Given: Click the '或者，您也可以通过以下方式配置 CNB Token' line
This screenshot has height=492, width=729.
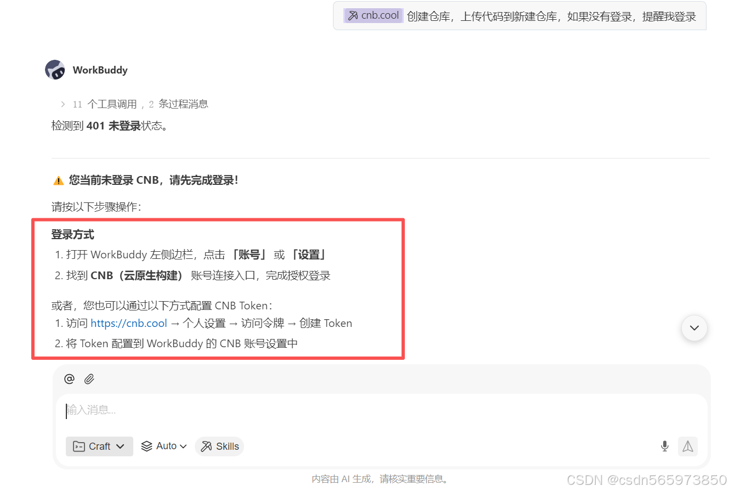Looking at the screenshot, I should tap(162, 306).
